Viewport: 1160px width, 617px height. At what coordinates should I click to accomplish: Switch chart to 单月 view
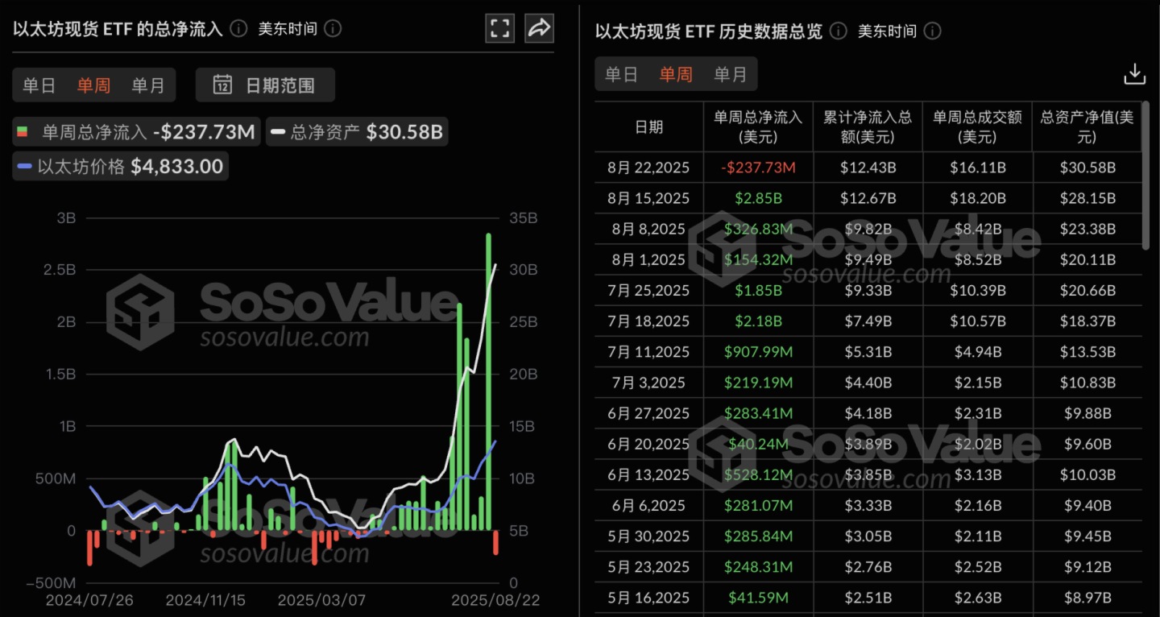(148, 85)
